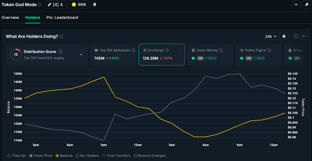Click the Public Figure icon
The height and width of the screenshot is (161, 312).
tap(242, 50)
